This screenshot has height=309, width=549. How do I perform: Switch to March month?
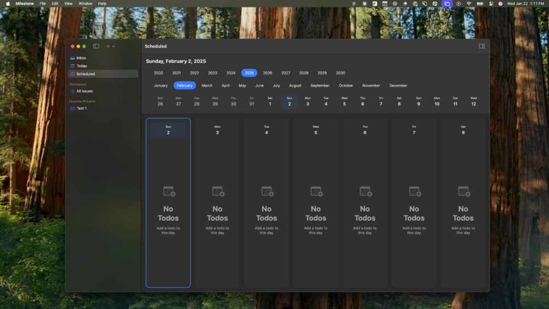207,86
